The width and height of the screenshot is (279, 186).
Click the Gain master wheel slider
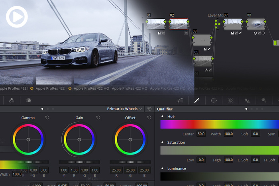[x=79, y=162]
